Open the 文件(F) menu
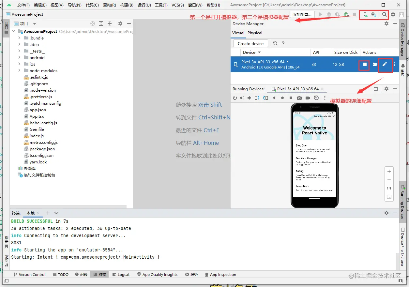The height and width of the screenshot is (287, 409). pos(23,5)
